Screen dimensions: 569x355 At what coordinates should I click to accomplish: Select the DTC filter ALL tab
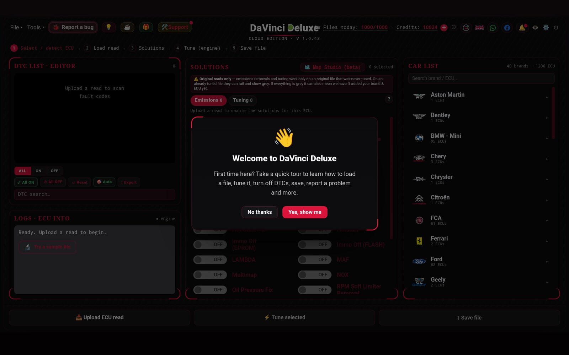[22, 171]
